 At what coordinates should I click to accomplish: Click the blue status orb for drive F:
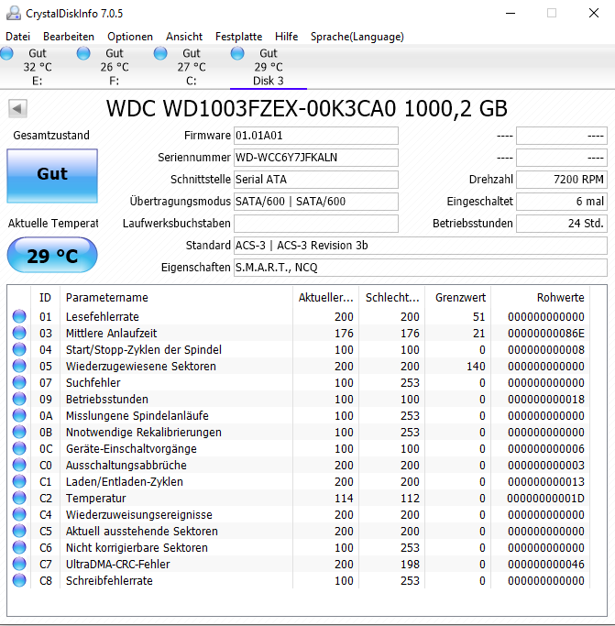[83, 53]
